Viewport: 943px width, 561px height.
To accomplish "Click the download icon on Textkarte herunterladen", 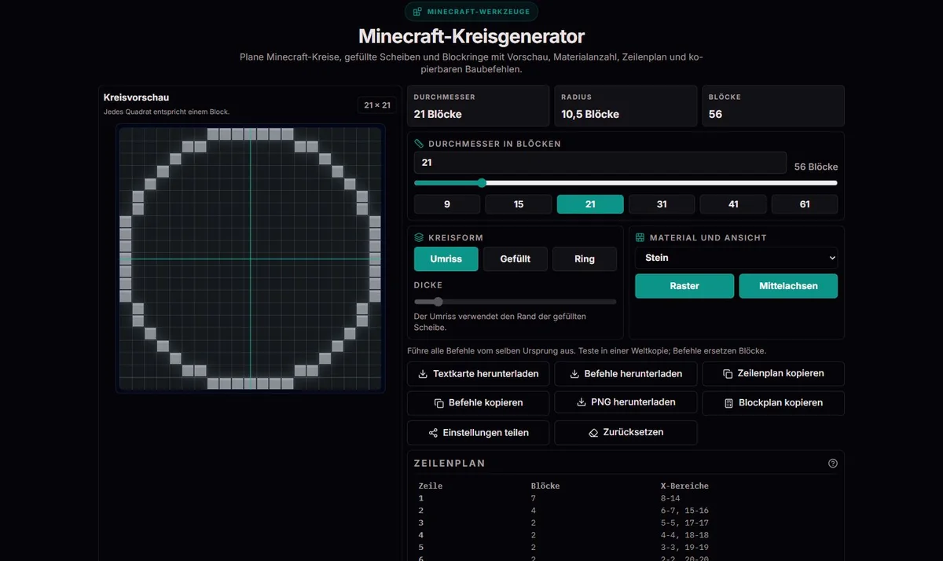I will click(423, 374).
